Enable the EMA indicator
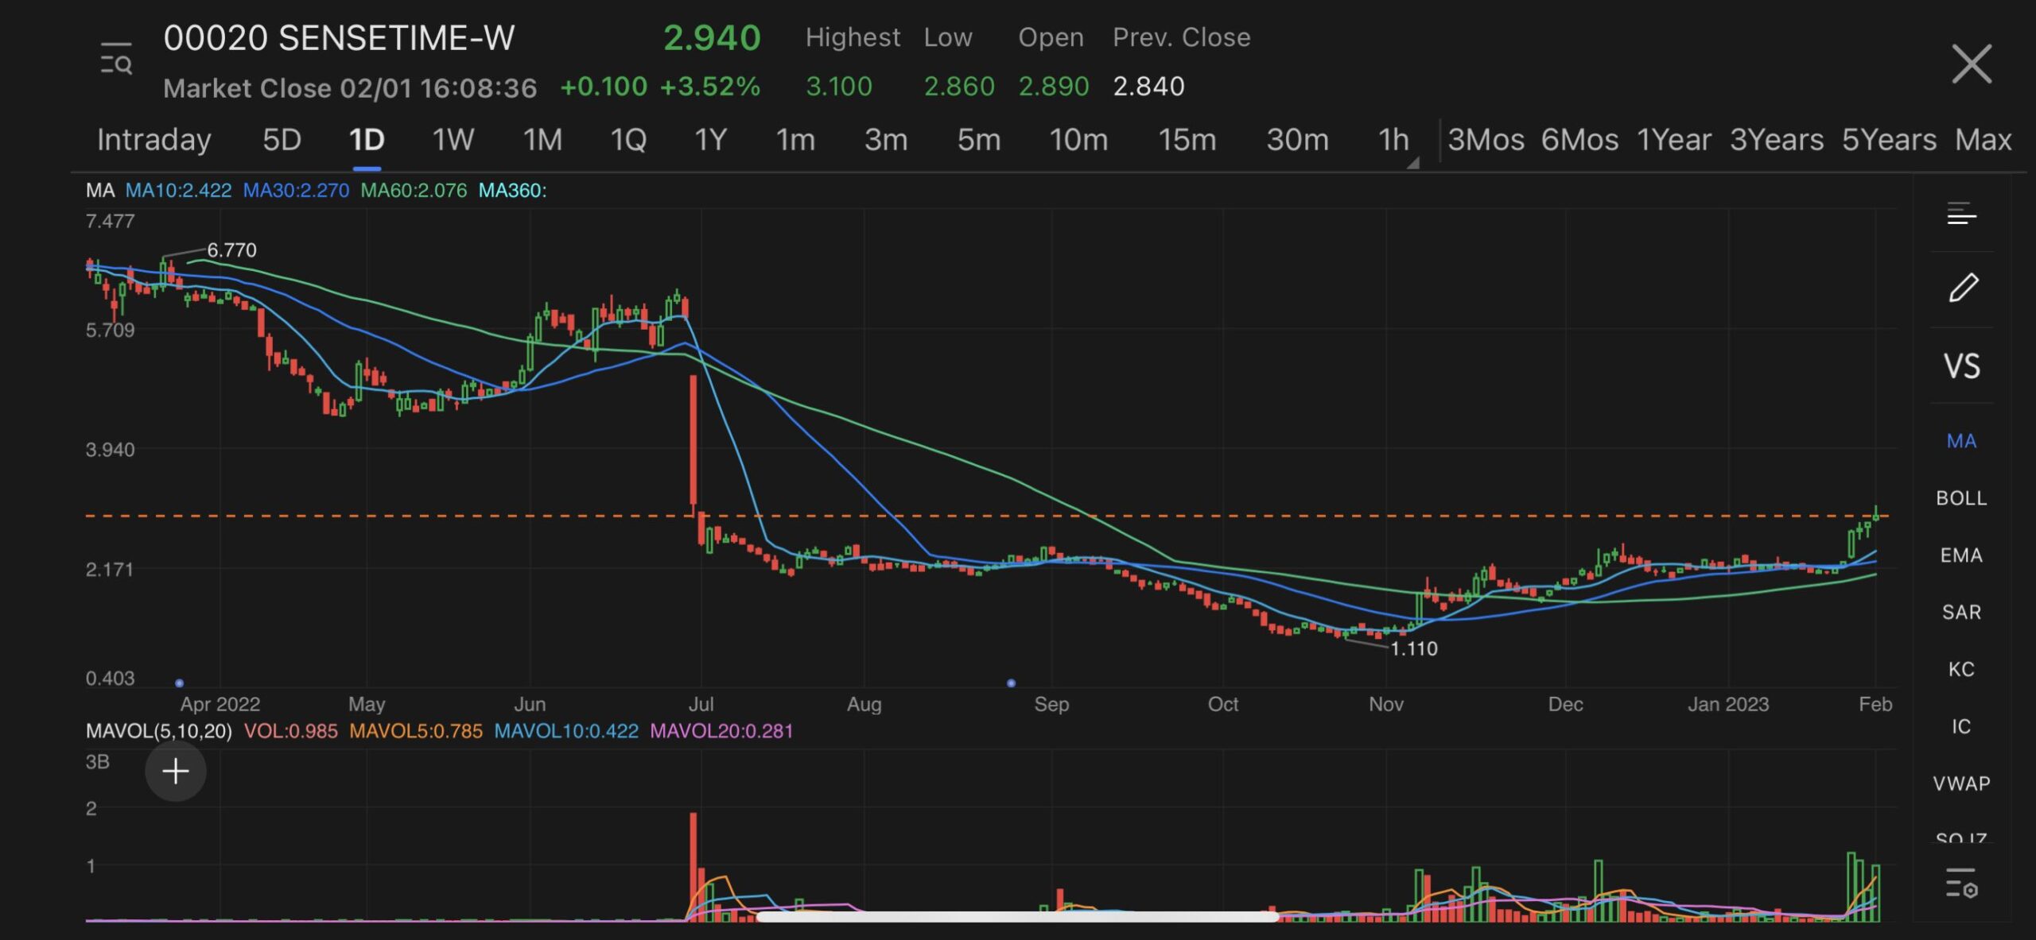The height and width of the screenshot is (940, 2036). pos(1961,555)
